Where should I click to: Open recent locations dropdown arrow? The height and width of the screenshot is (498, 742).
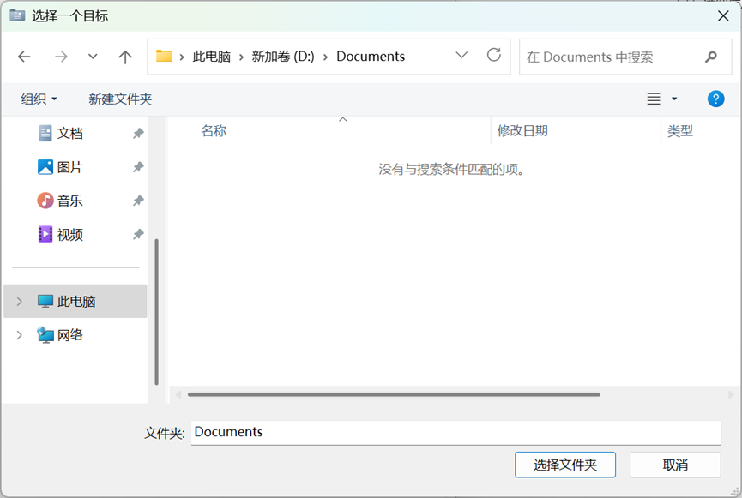pyautogui.click(x=93, y=57)
